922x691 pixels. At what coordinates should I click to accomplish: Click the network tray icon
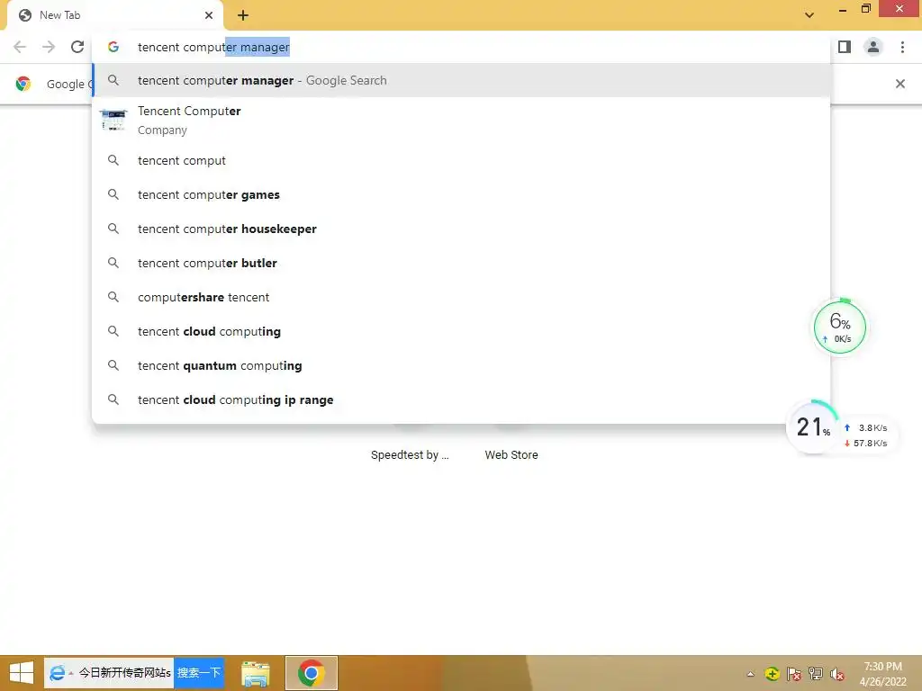(x=815, y=674)
